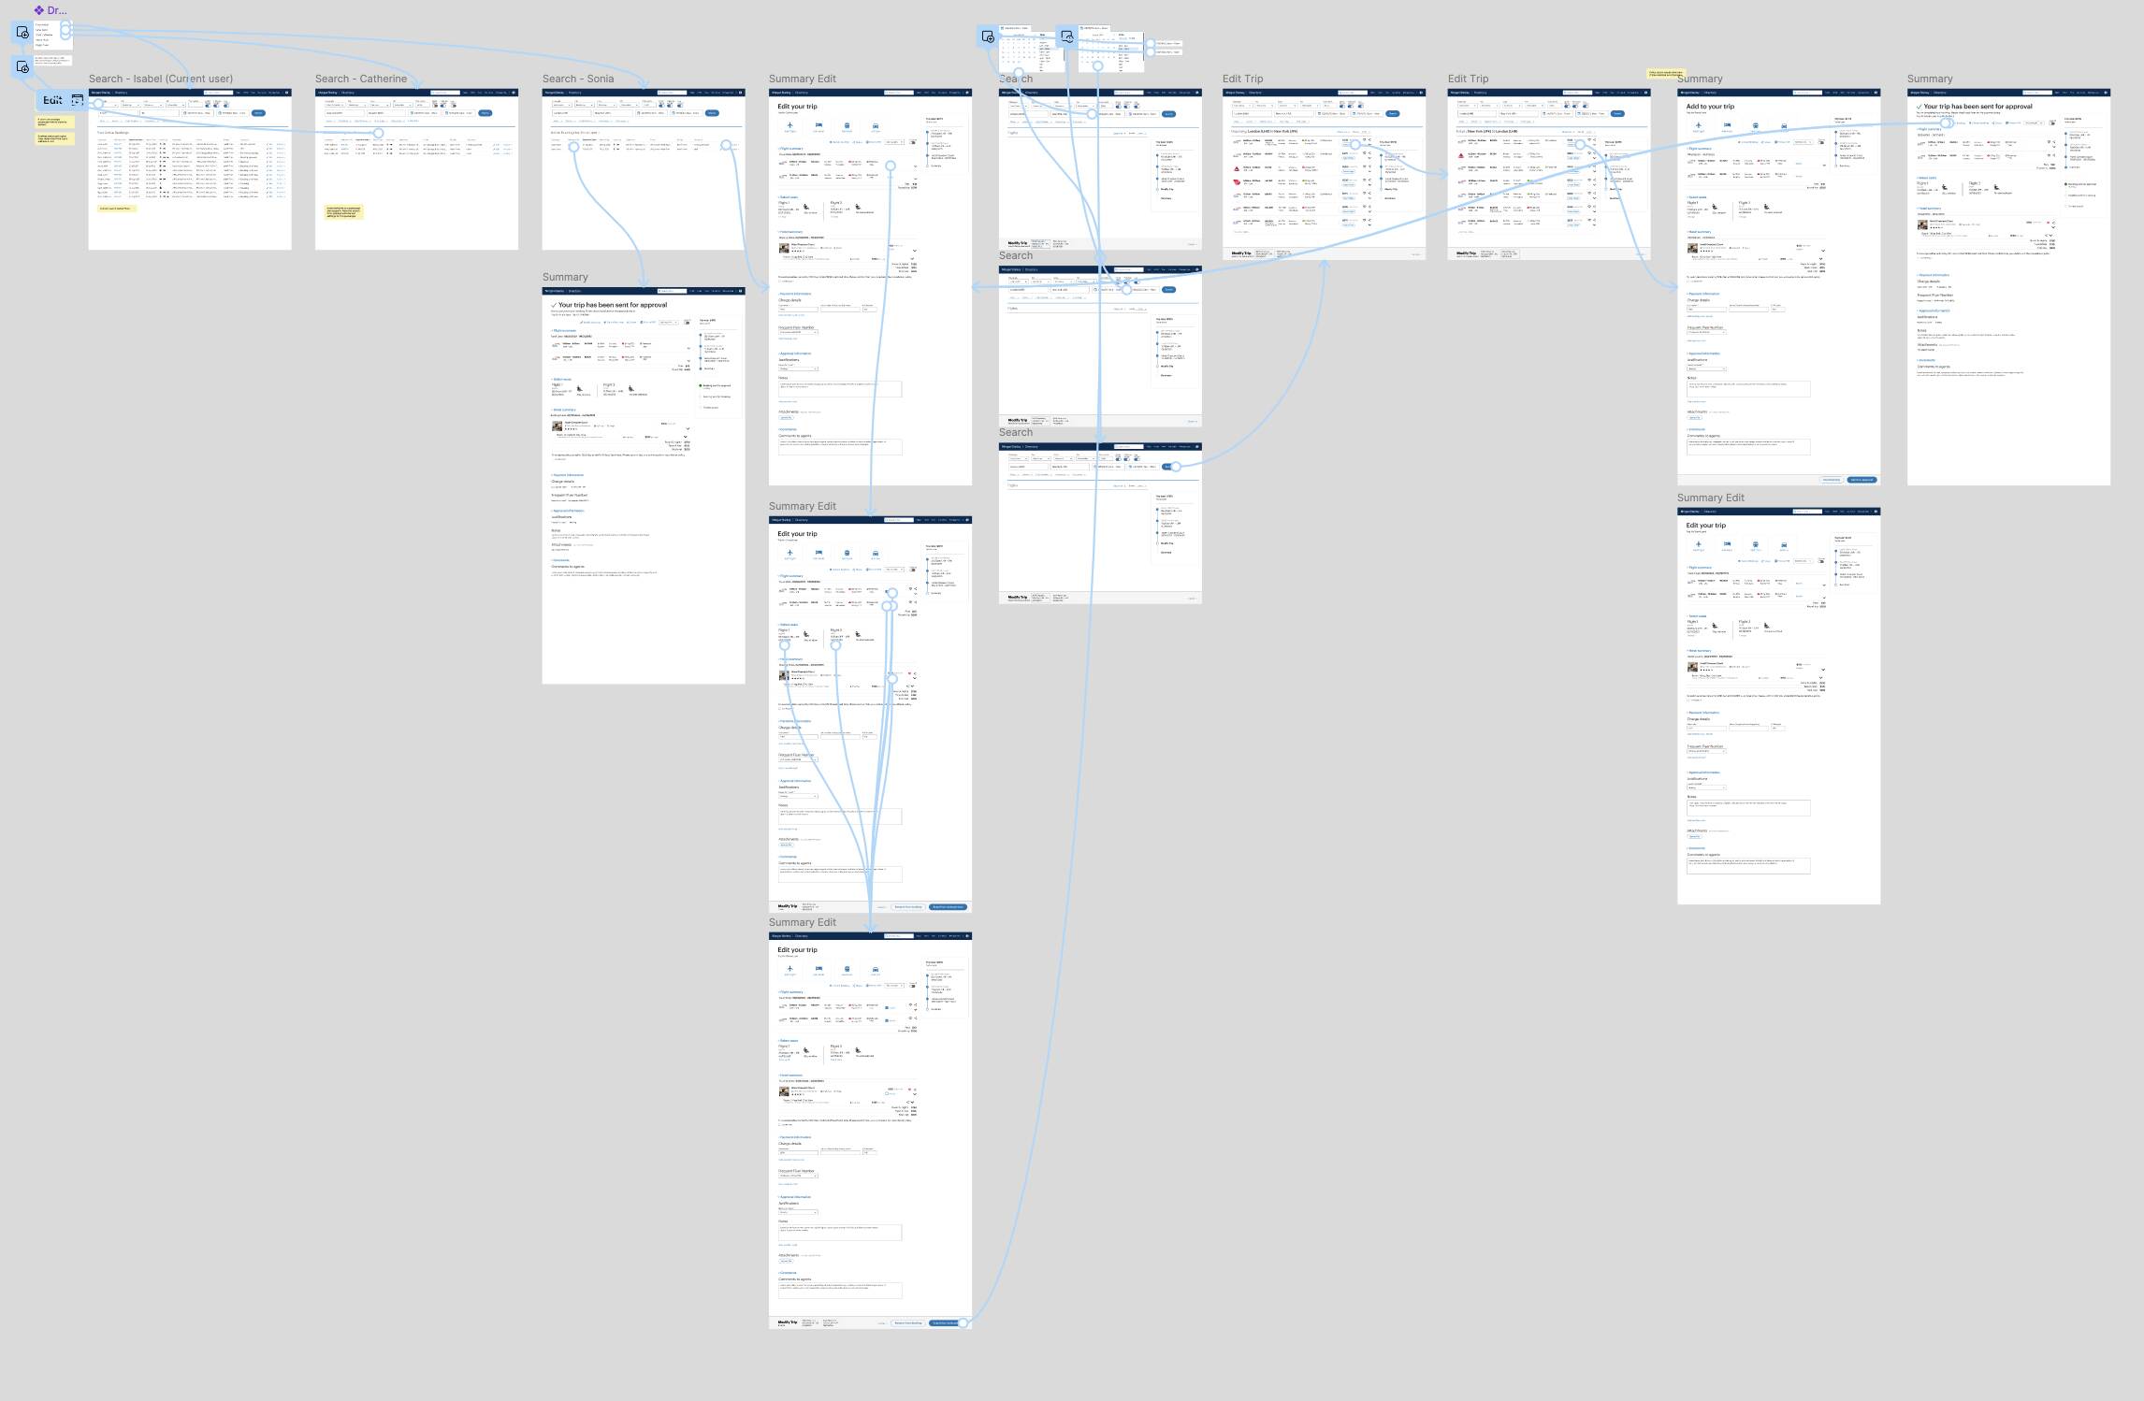Click Flight 1 seat icon in topmost Summary Edit frame

(x=806, y=207)
